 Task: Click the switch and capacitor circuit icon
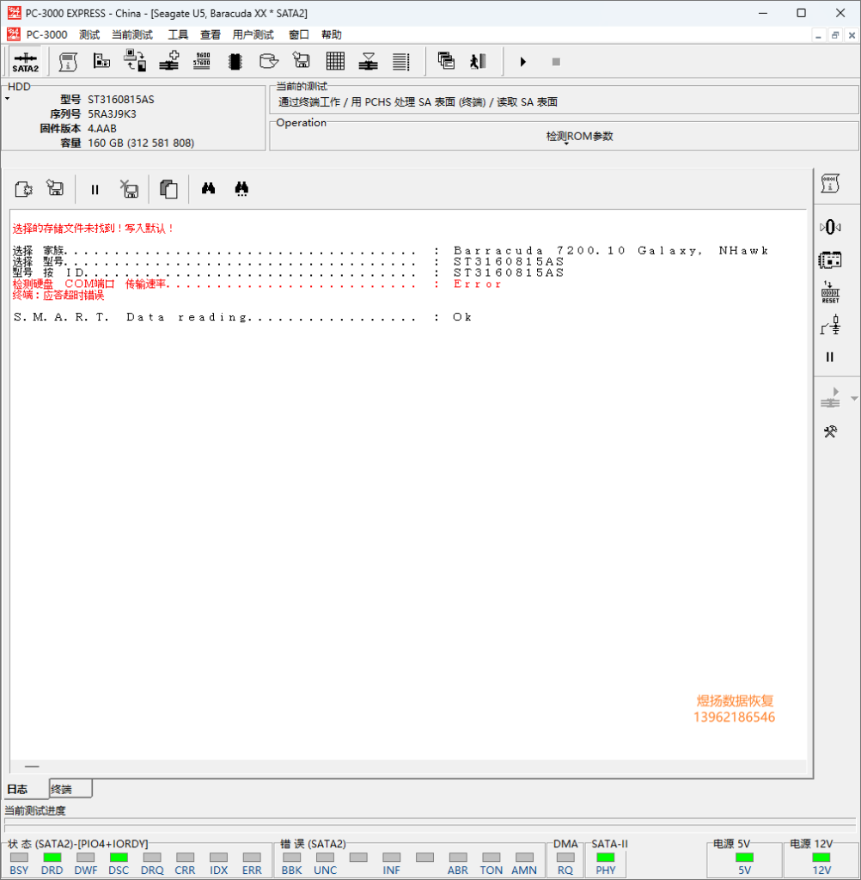(830, 325)
